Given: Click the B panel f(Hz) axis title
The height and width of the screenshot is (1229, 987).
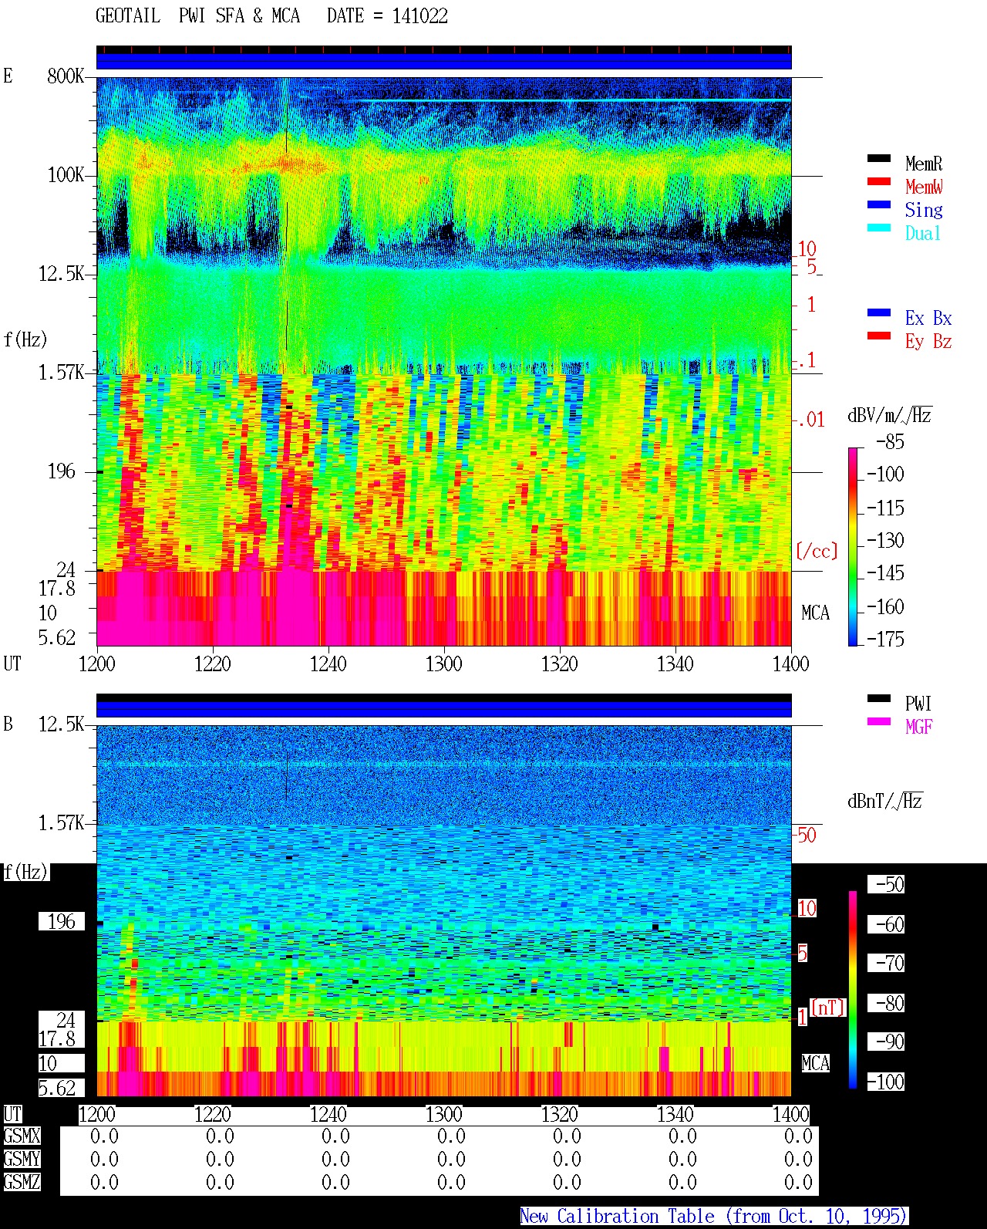Looking at the screenshot, I should tap(25, 873).
